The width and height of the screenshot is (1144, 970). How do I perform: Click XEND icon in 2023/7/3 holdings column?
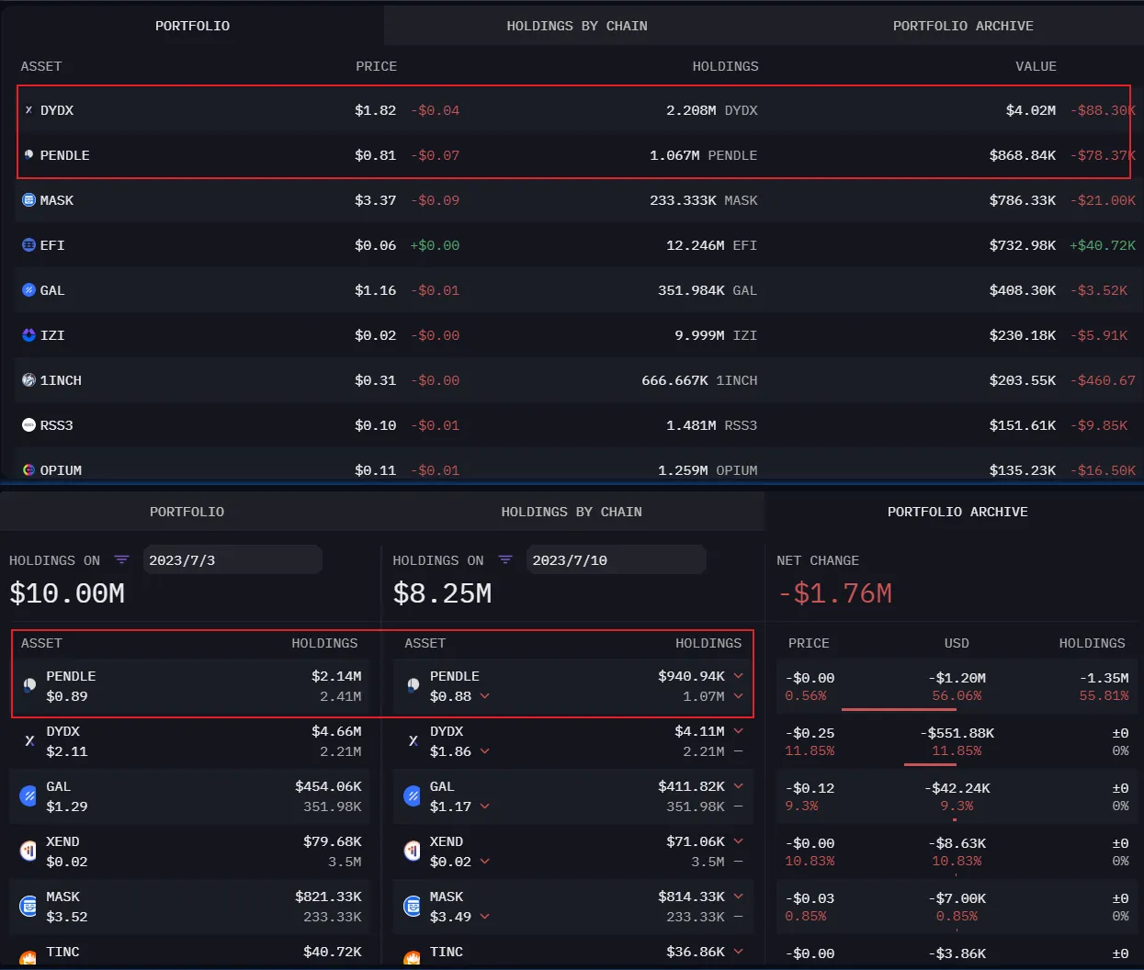[29, 851]
